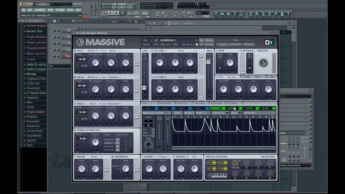Click the AT macro drag handle
Viewport: 345px width, 194px height.
click(x=214, y=169)
